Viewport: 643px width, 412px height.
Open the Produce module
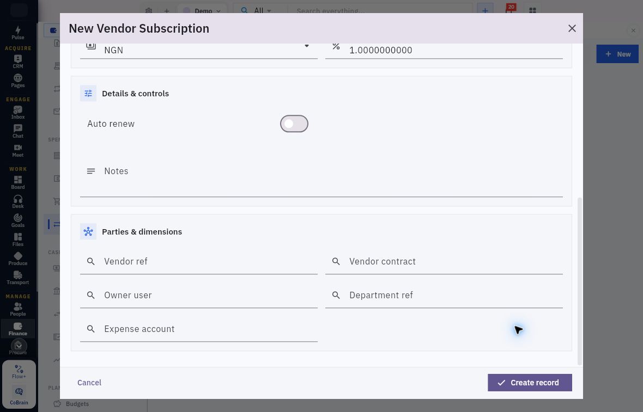[17, 259]
